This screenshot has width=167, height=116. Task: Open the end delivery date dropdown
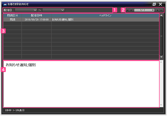[x=53, y=10]
